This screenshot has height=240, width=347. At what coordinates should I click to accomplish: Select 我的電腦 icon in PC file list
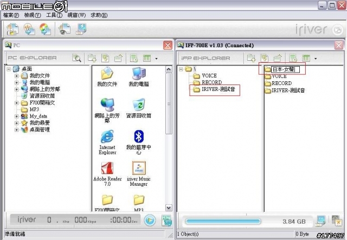139,77
